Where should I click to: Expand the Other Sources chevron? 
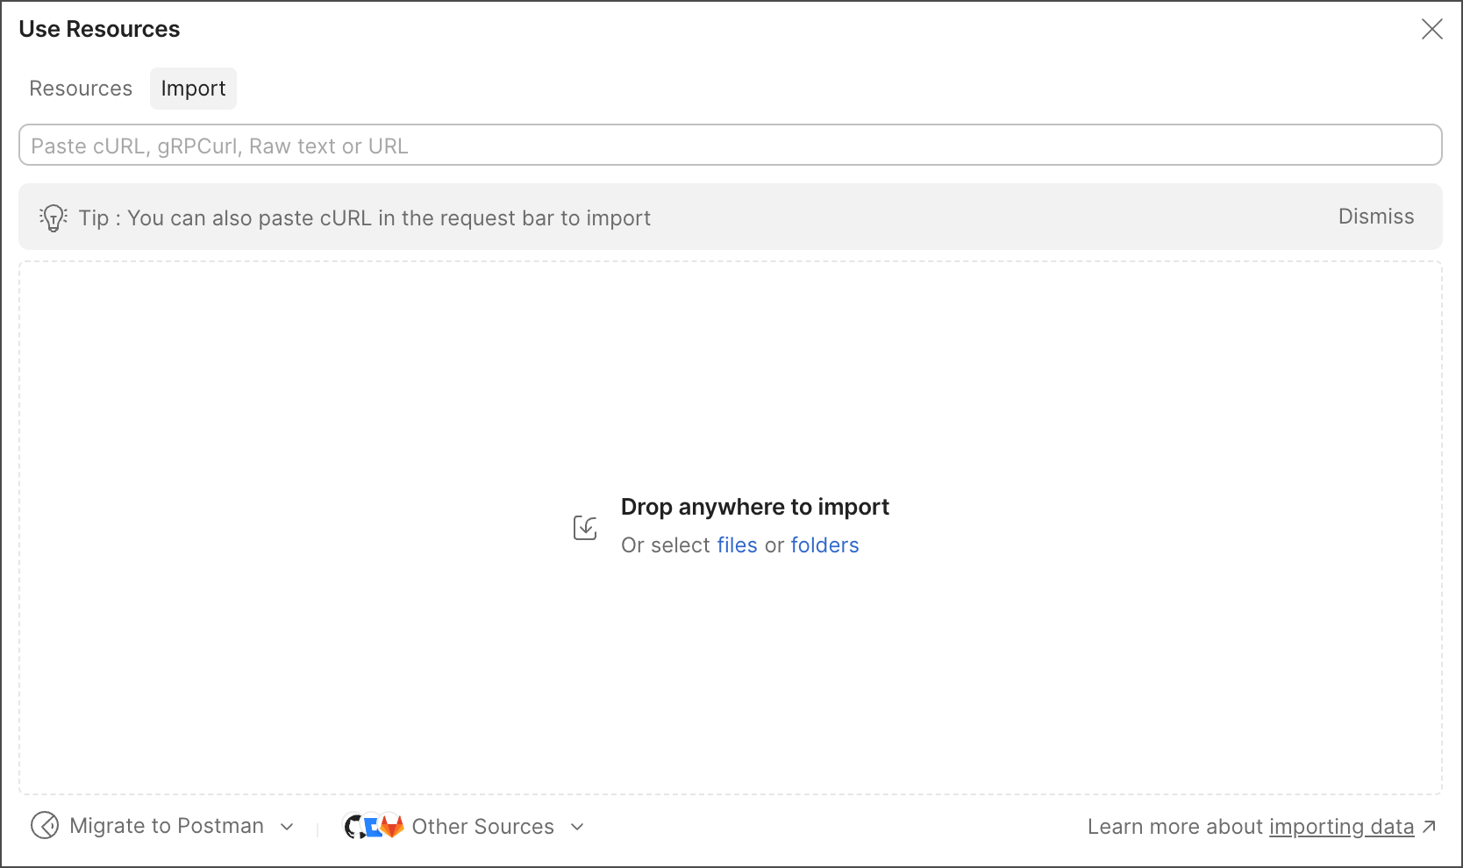[577, 827]
